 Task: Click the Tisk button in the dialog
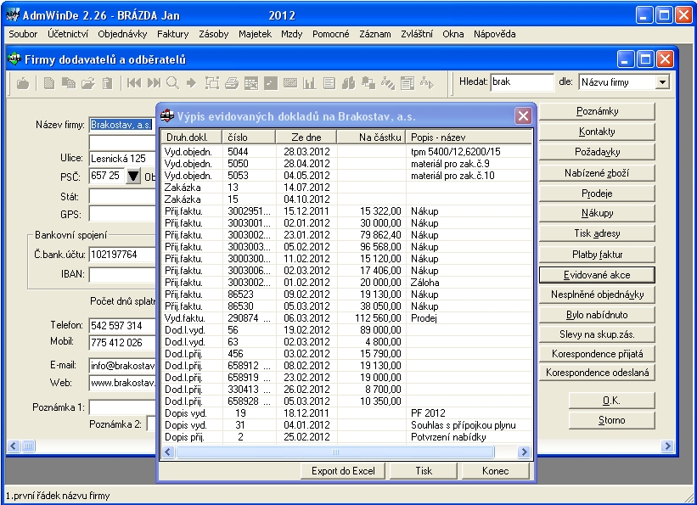point(424,471)
